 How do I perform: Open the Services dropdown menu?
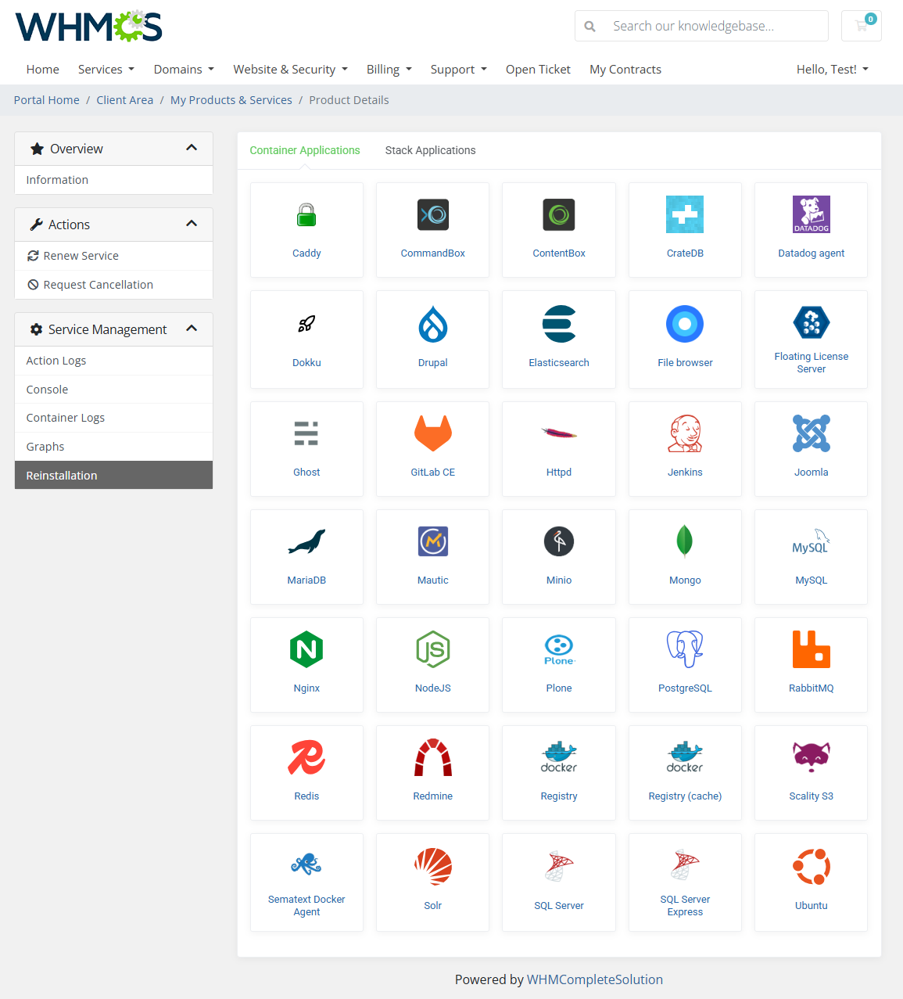[x=106, y=70]
